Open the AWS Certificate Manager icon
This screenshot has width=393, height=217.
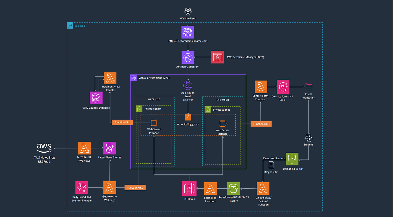pos(217,57)
